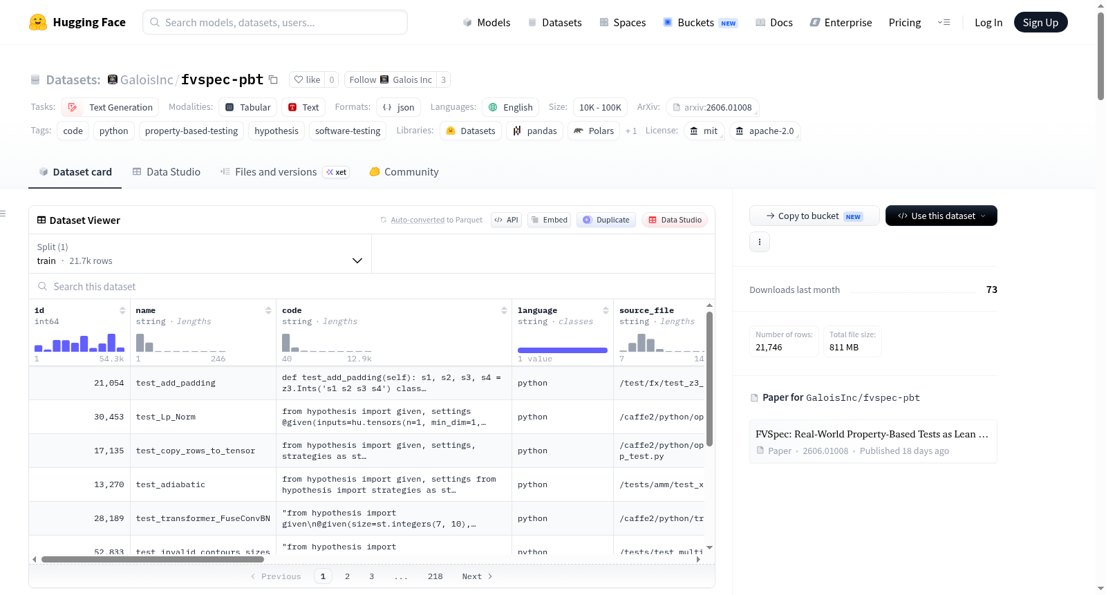Switch to the Community tab
The width and height of the screenshot is (1106, 595).
[x=404, y=171]
